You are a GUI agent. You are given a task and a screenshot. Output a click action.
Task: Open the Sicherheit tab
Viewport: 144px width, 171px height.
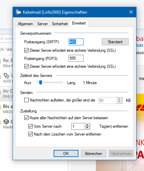pyautogui.click(x=60, y=24)
